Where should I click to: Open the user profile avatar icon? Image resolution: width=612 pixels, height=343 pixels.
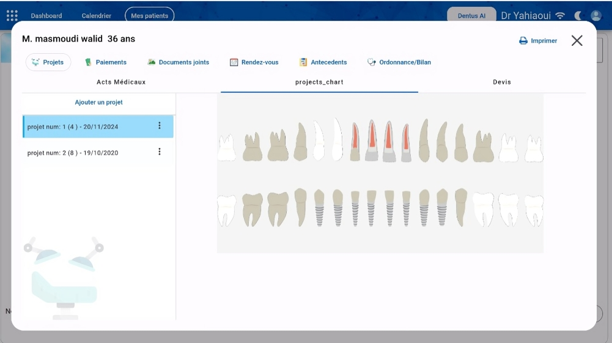(596, 16)
